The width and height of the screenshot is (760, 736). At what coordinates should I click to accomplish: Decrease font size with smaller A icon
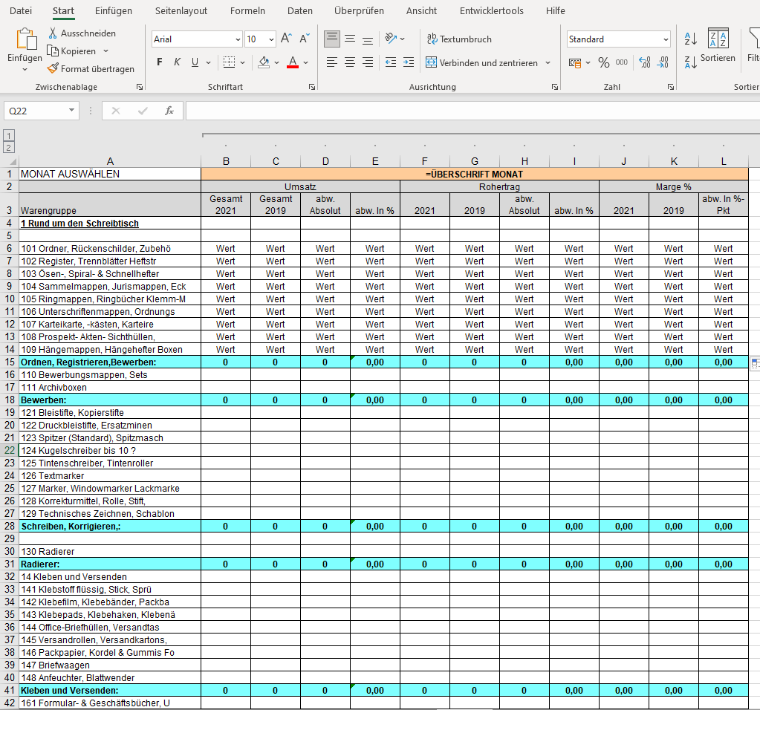[x=305, y=39]
